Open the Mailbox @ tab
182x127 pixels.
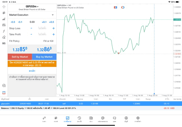103,119
